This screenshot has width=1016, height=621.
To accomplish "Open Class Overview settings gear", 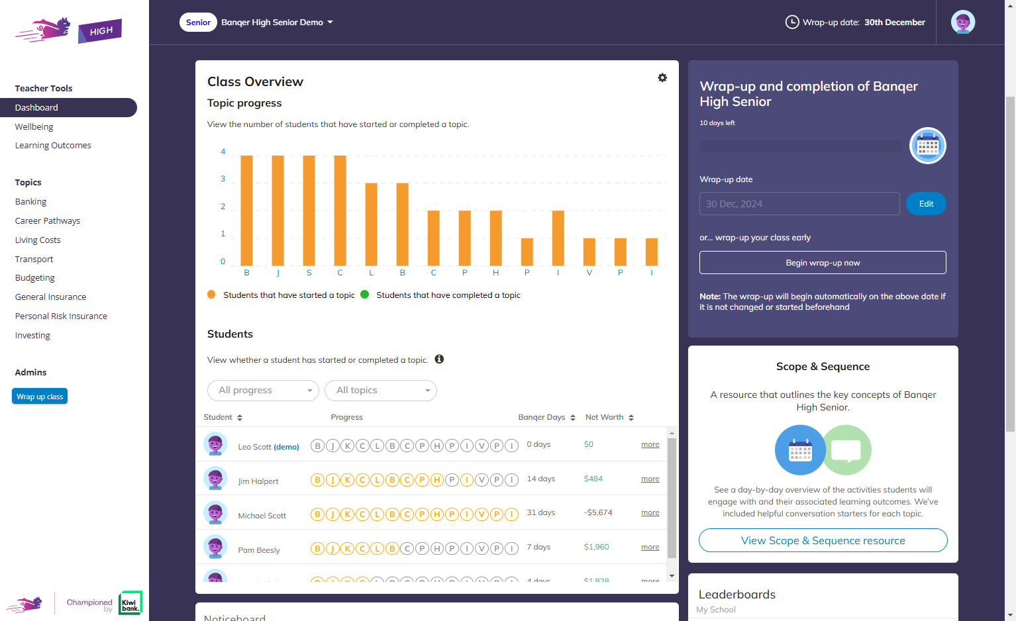I will (662, 77).
